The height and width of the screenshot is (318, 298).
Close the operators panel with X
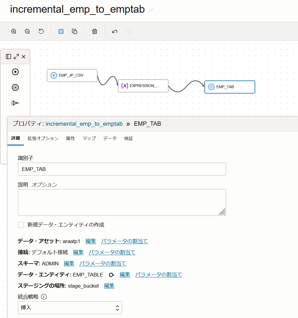[24, 57]
